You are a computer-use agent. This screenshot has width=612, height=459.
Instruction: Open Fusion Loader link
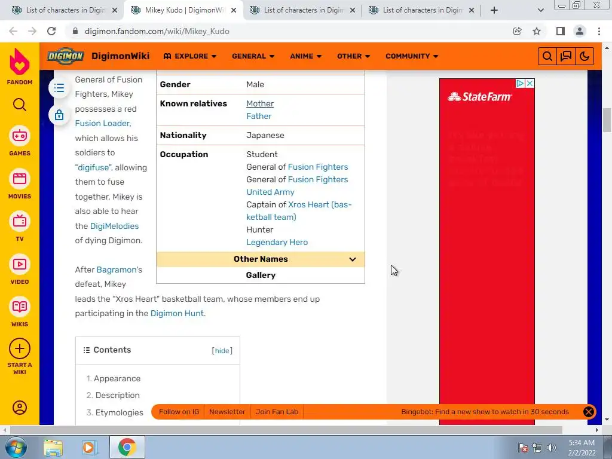103,123
